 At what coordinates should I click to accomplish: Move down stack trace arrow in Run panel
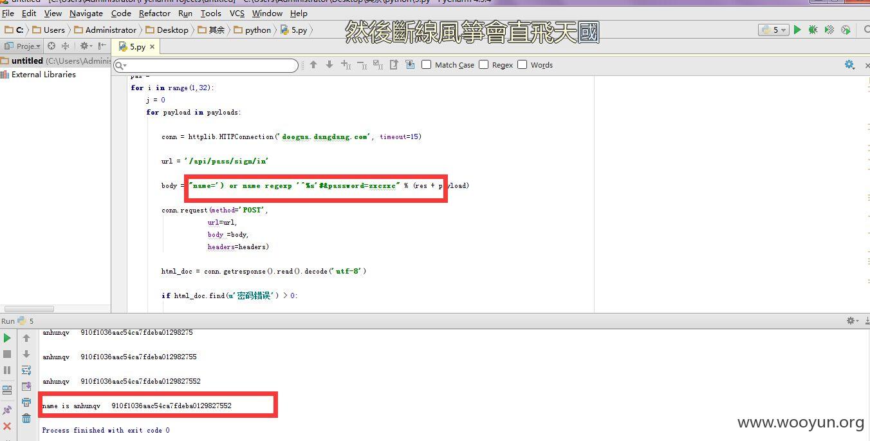point(26,354)
